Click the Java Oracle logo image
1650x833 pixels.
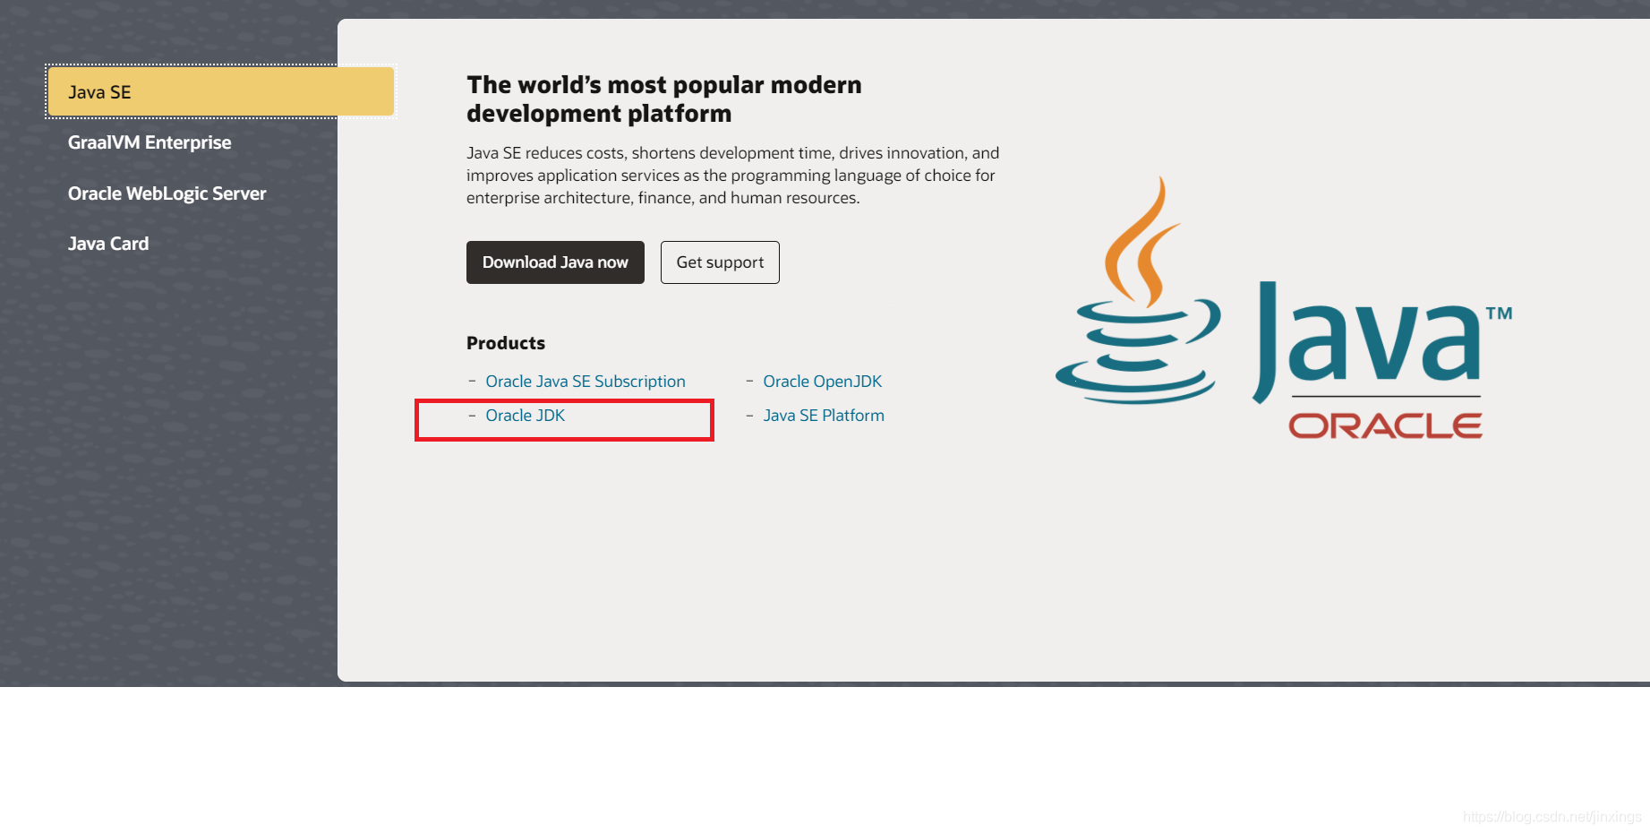click(x=1284, y=308)
